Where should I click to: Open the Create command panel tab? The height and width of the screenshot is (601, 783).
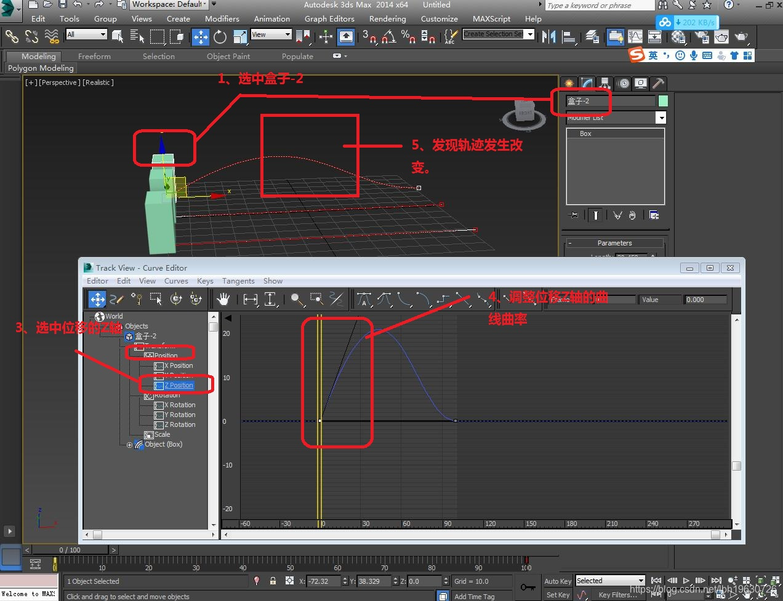[x=569, y=83]
